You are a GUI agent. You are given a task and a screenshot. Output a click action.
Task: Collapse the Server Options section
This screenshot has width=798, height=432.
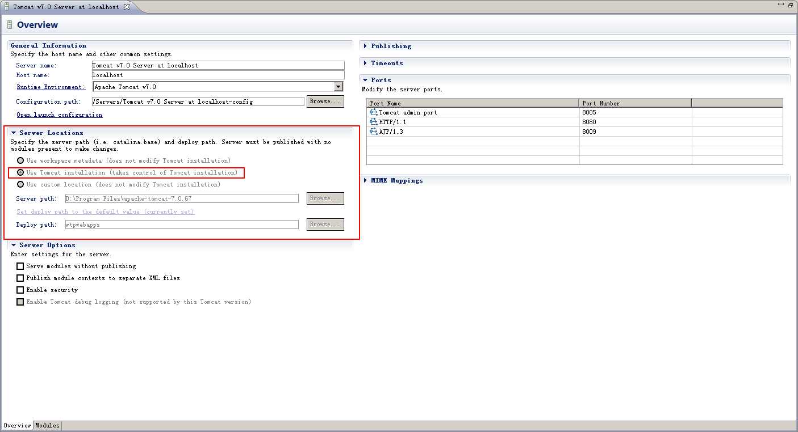pyautogui.click(x=14, y=245)
